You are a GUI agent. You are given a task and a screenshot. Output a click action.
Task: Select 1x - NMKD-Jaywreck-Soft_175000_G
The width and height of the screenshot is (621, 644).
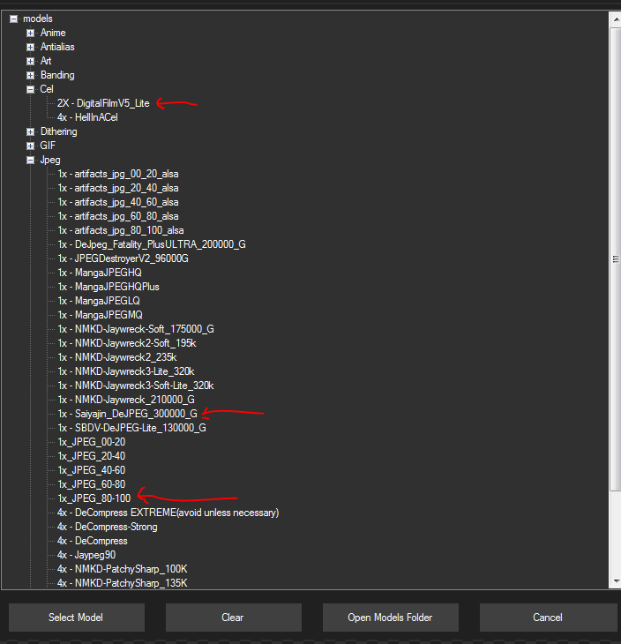click(136, 329)
